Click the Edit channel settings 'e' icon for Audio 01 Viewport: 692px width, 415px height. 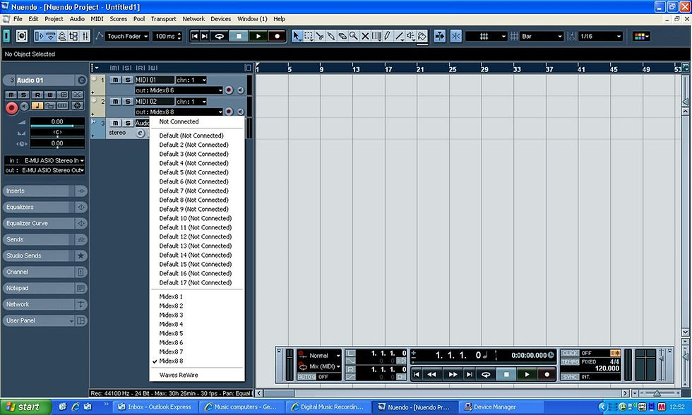(82, 80)
